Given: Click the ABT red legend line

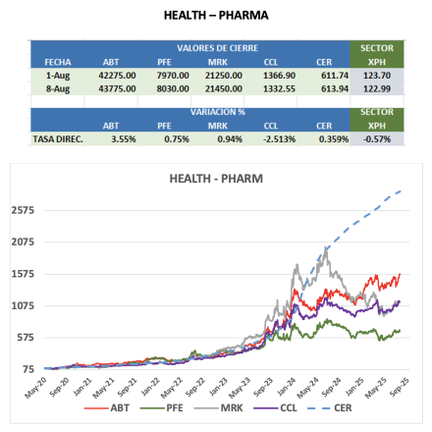Looking at the screenshot, I should 96,408.
